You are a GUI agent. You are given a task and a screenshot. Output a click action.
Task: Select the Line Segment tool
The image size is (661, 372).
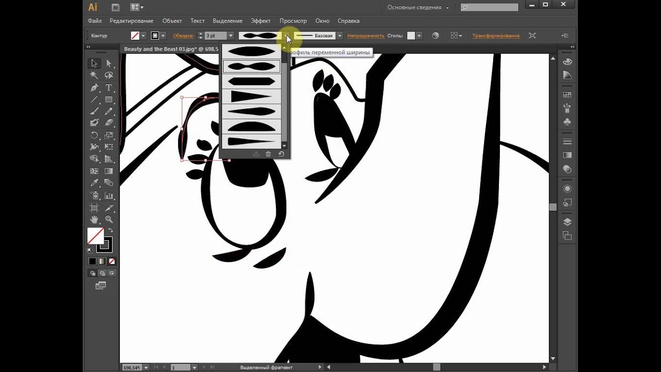click(95, 99)
